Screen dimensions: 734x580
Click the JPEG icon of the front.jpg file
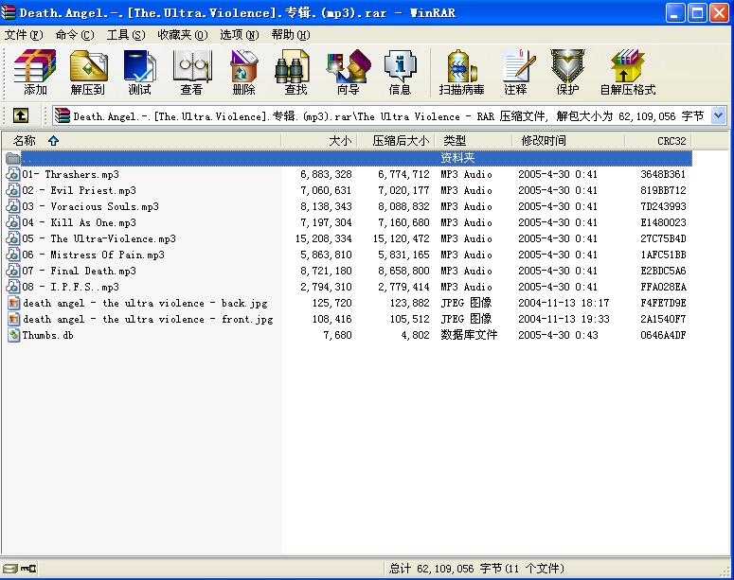click(x=14, y=319)
